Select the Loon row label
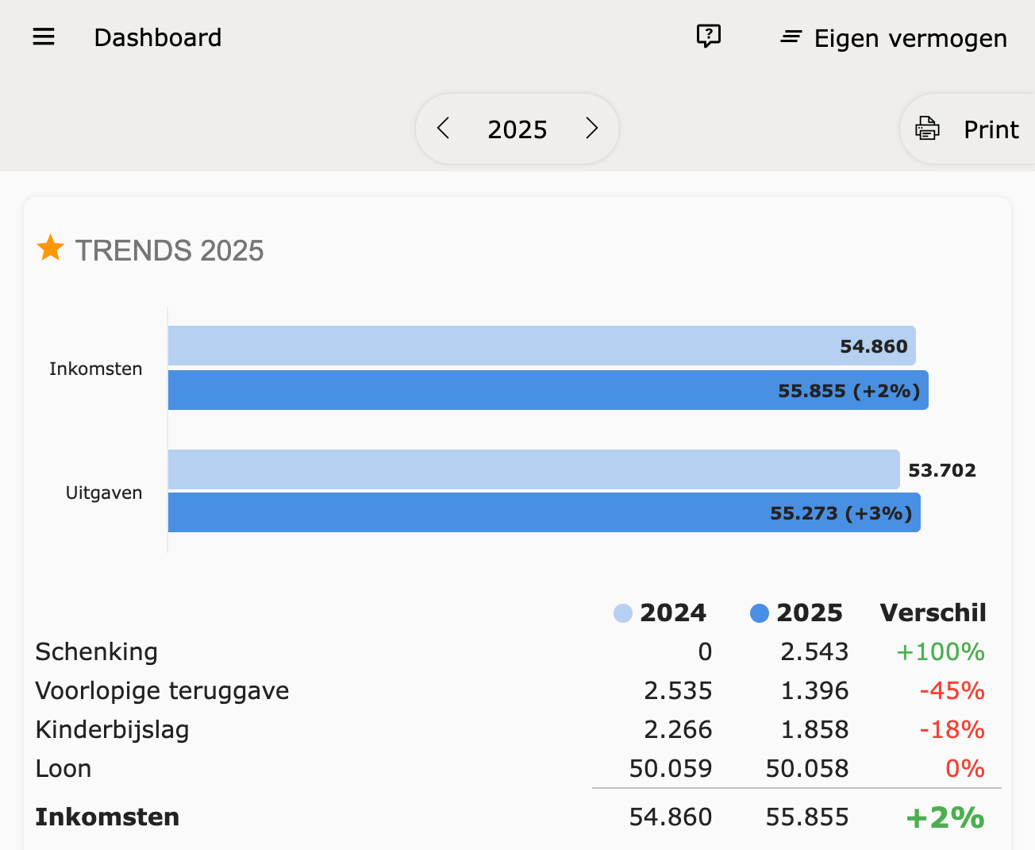 (63, 769)
